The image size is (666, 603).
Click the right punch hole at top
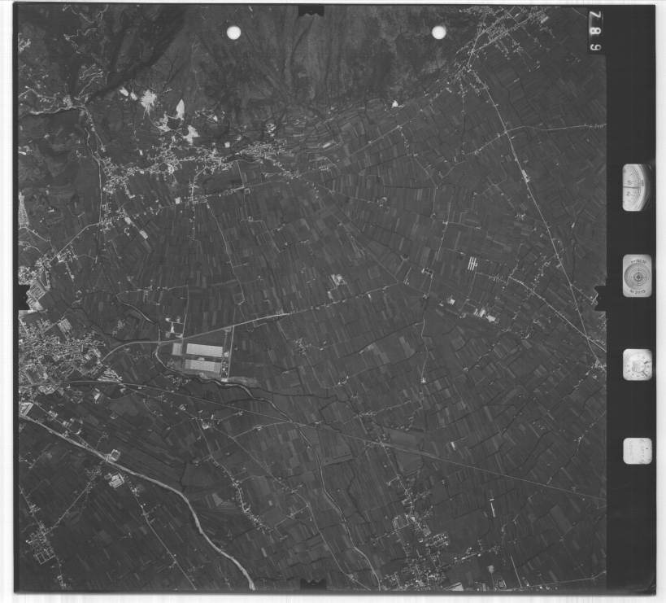(439, 33)
